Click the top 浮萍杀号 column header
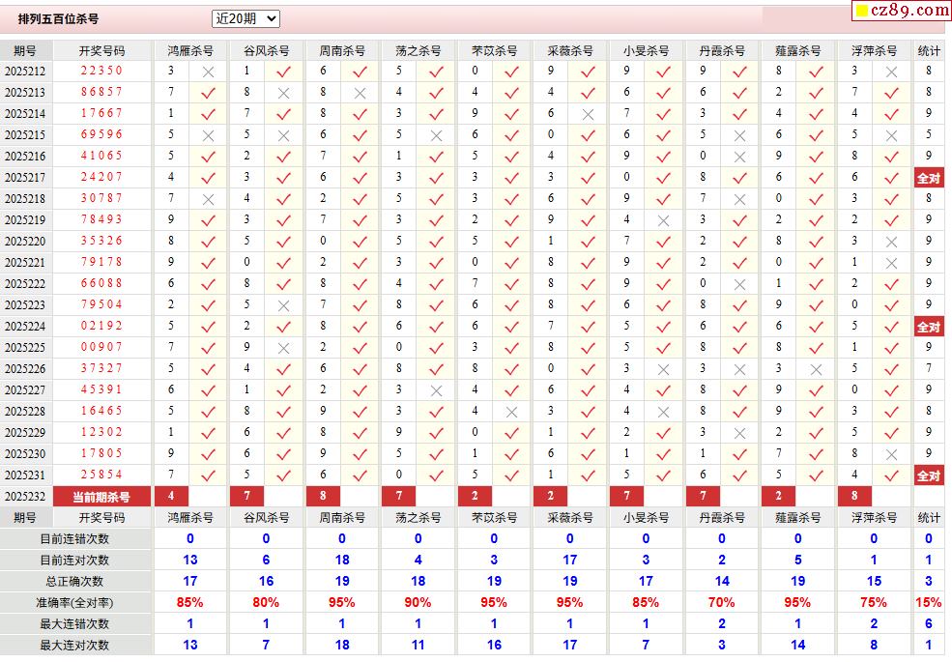The width and height of the screenshot is (952, 662). point(874,51)
